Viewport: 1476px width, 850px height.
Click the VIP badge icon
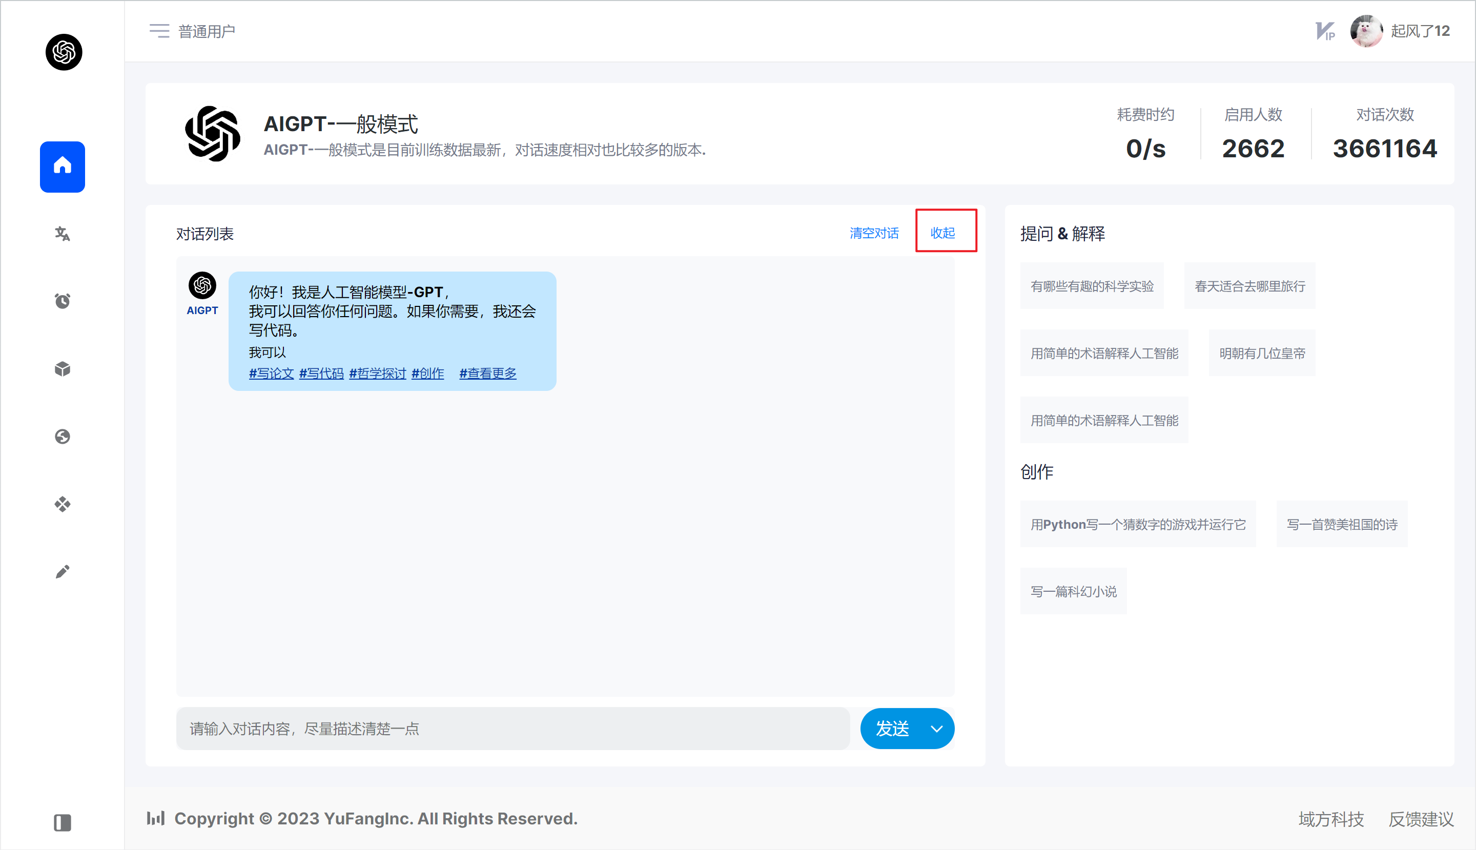point(1325,31)
